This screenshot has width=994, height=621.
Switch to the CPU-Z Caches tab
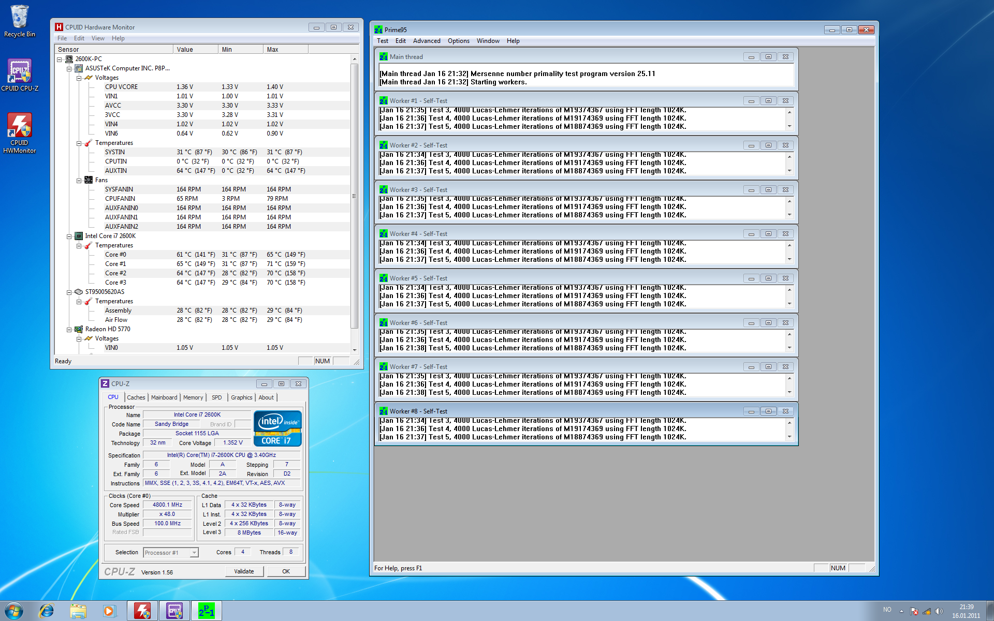[136, 397]
